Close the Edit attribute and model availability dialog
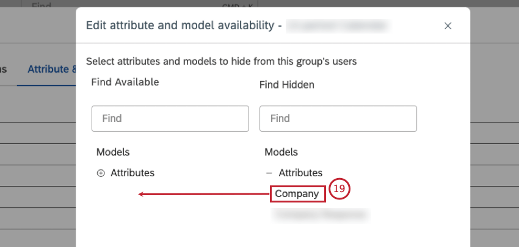Screen dimensions: 519x247 [x=448, y=26]
